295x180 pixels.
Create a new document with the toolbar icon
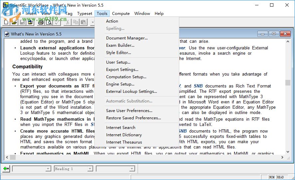point(6,22)
